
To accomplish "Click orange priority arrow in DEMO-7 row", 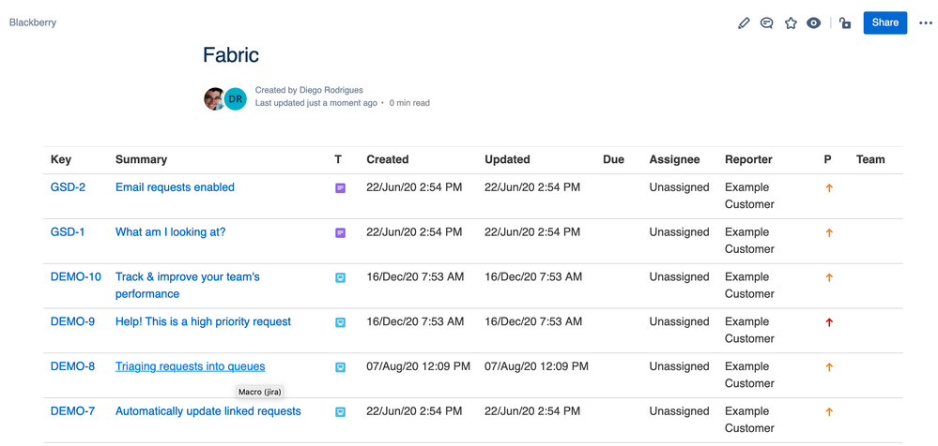I will tap(829, 412).
